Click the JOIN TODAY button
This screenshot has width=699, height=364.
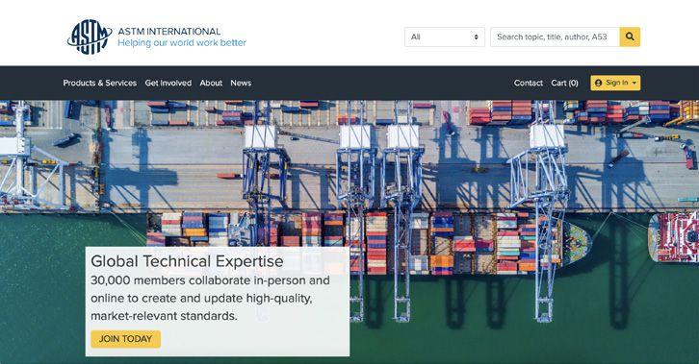126,339
